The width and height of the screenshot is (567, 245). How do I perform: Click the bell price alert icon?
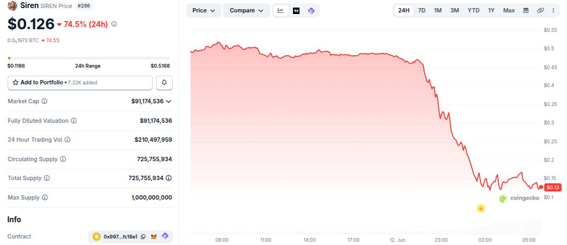click(x=164, y=83)
